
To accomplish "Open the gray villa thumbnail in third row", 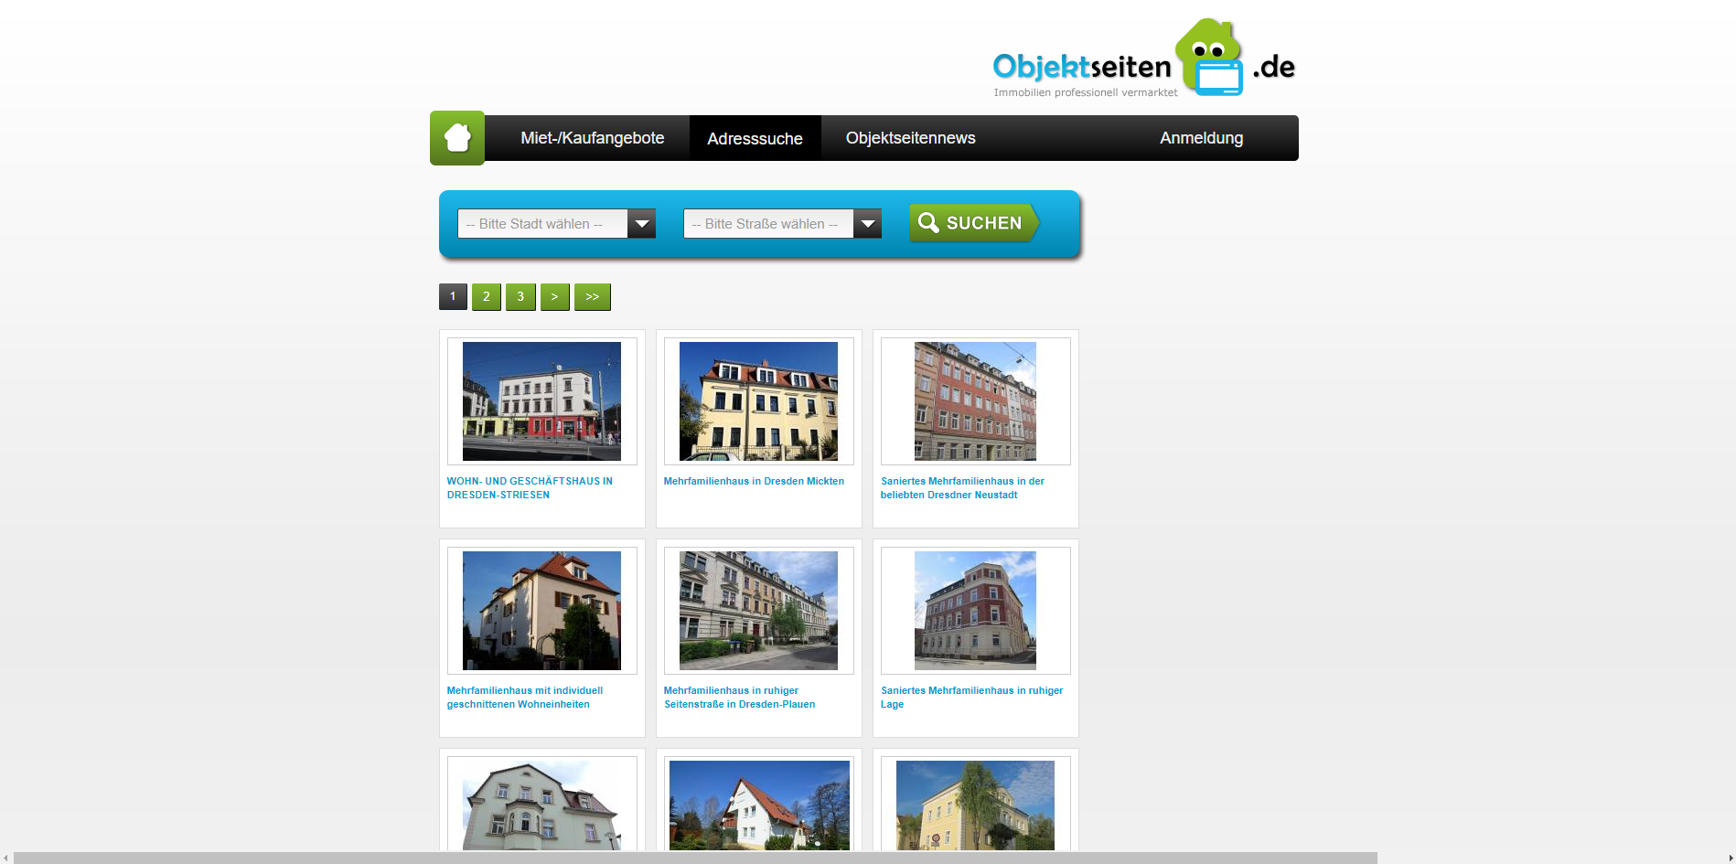I will [541, 805].
